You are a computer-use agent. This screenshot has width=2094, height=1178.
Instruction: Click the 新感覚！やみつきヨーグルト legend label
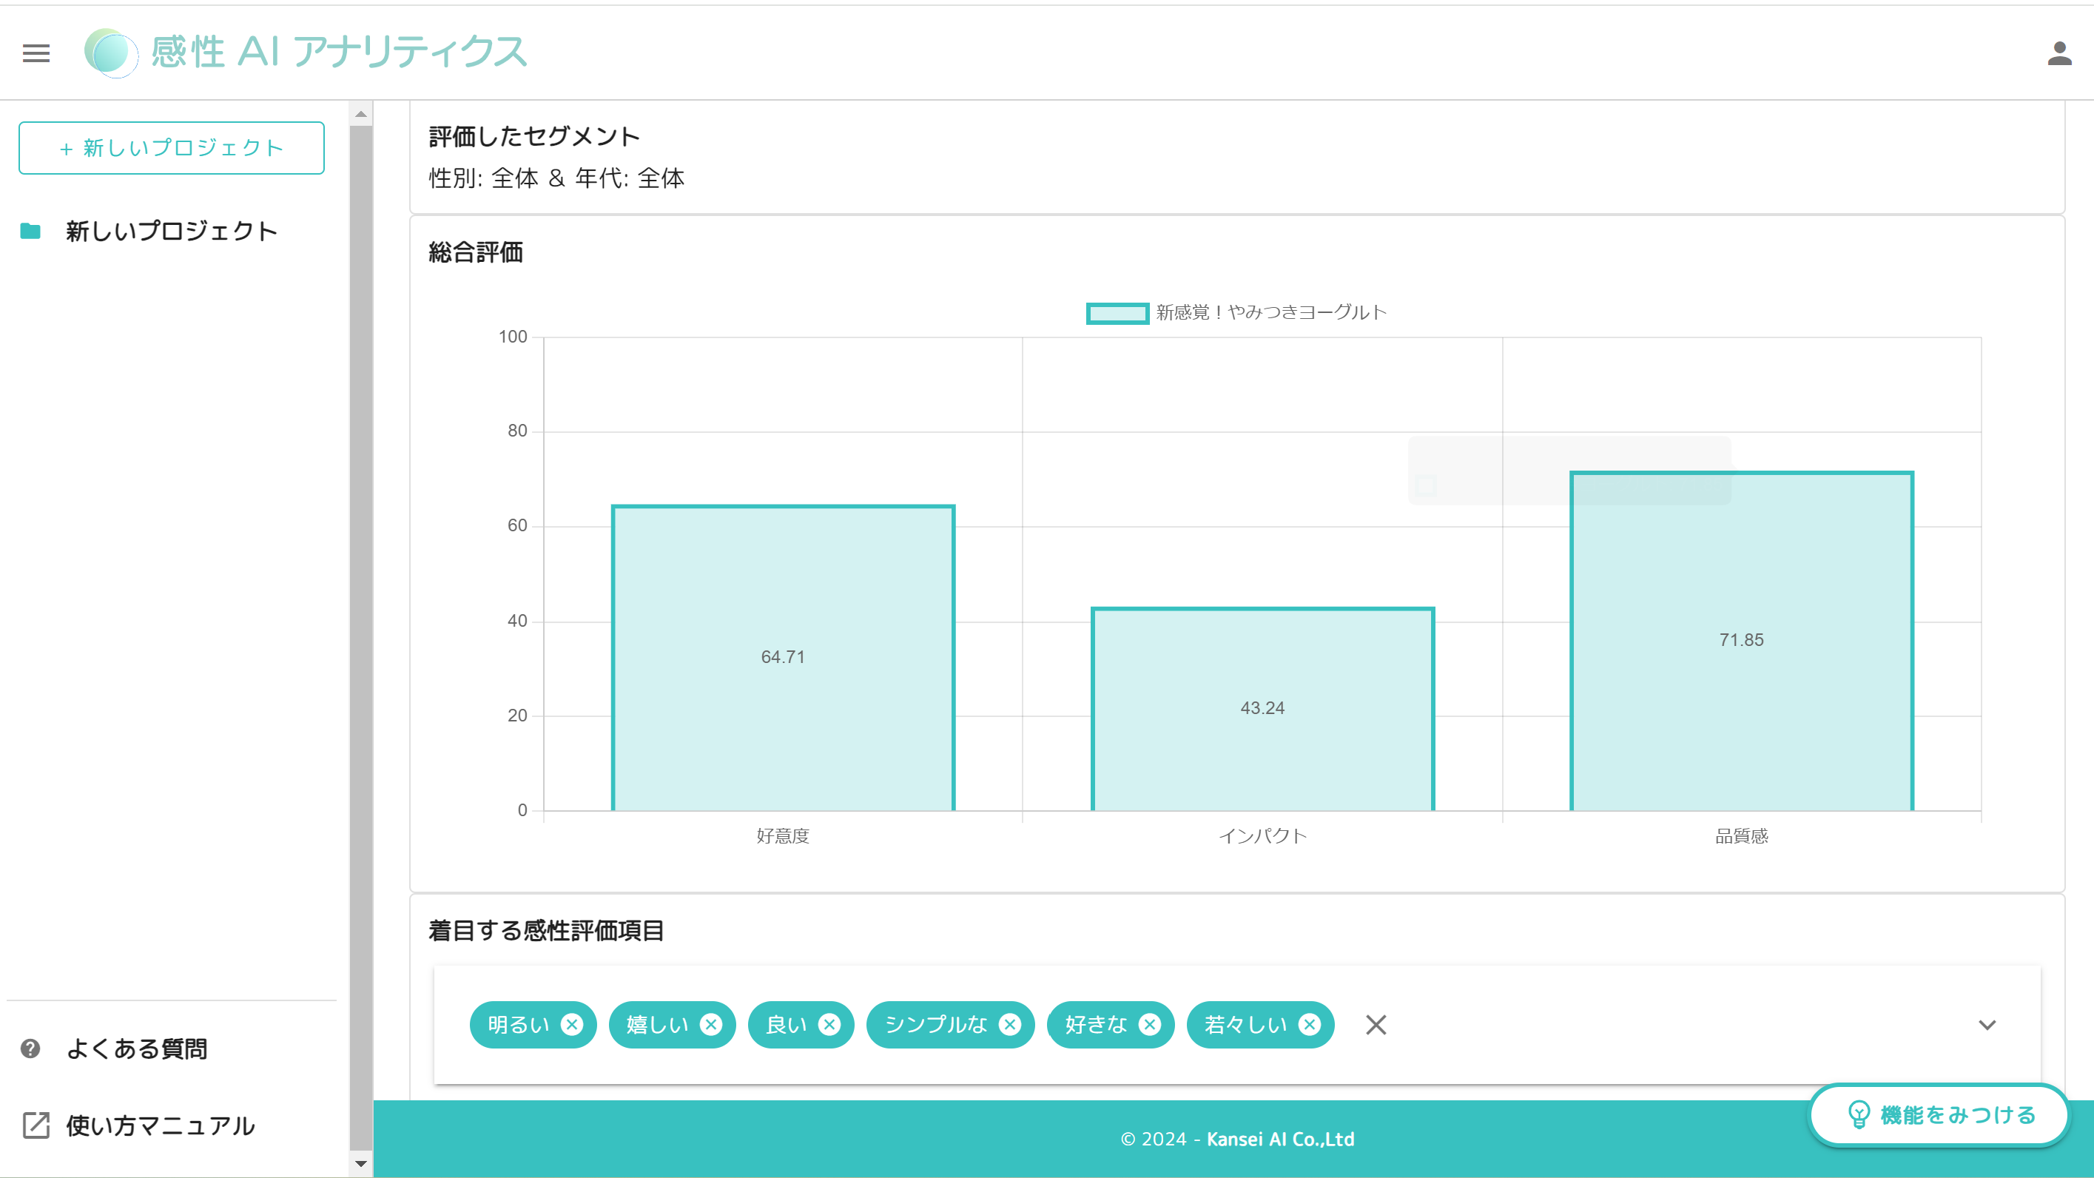coord(1271,313)
